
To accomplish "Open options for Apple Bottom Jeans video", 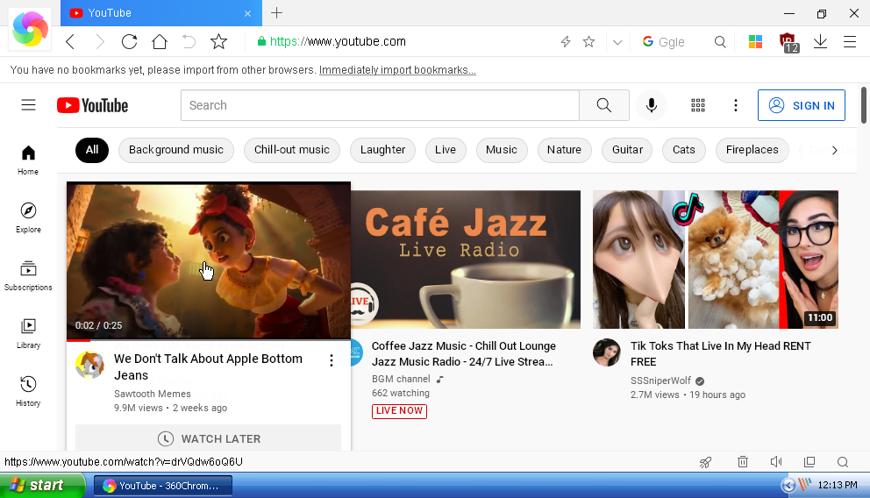I will (x=332, y=360).
